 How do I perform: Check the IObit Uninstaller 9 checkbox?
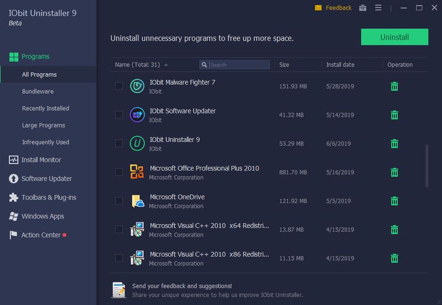point(119,143)
